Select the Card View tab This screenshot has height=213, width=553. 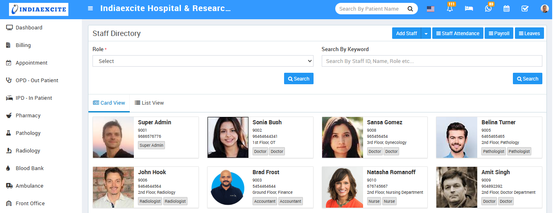[x=109, y=103]
